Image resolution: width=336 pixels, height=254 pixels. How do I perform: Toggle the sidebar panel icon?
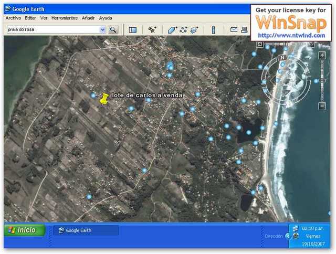133,30
